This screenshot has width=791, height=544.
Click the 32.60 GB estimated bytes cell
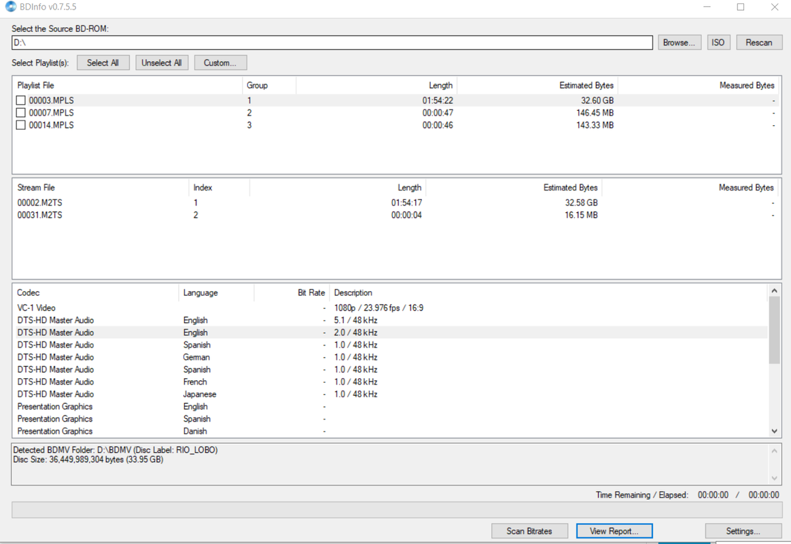point(597,101)
